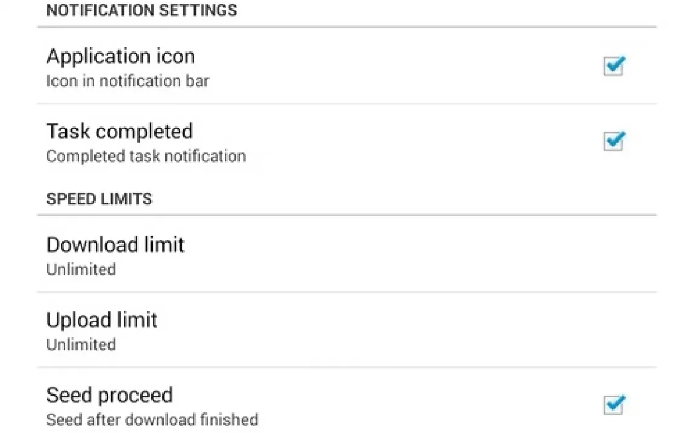Click the divider line under NOTIFICATION SETTINGS
This screenshot has height=433, width=694.
click(346, 27)
